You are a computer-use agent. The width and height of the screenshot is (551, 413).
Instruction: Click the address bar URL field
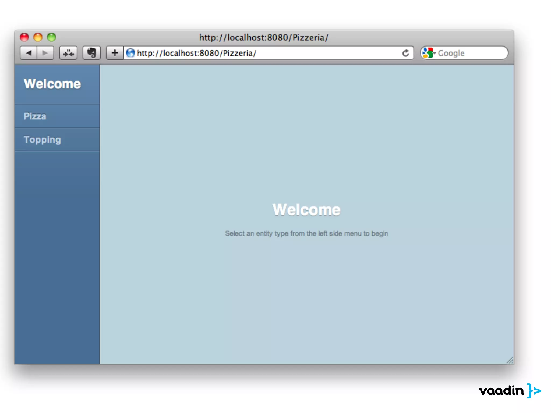[269, 53]
